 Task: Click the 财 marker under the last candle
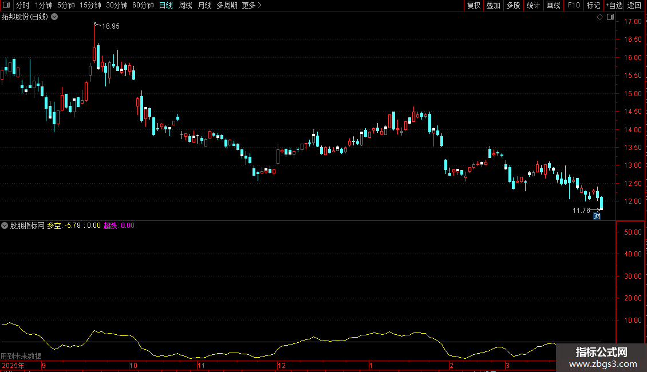597,216
